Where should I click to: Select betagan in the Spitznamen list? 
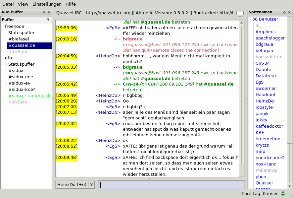coord(264,51)
